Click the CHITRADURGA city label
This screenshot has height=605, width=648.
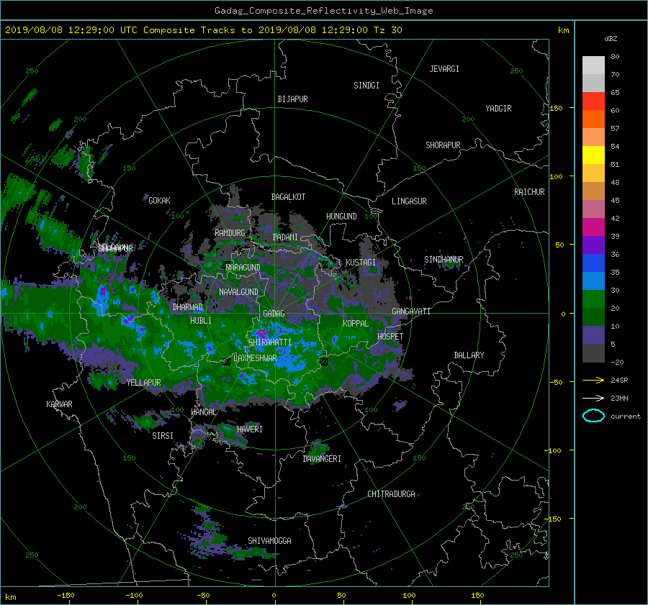[x=391, y=494]
